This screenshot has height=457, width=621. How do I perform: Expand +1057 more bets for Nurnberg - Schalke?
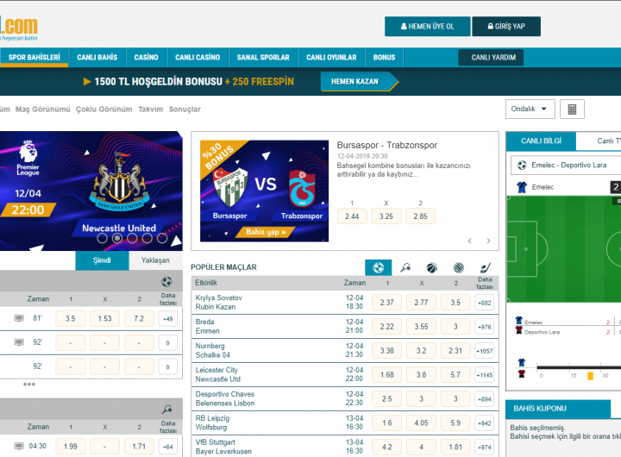click(x=485, y=351)
